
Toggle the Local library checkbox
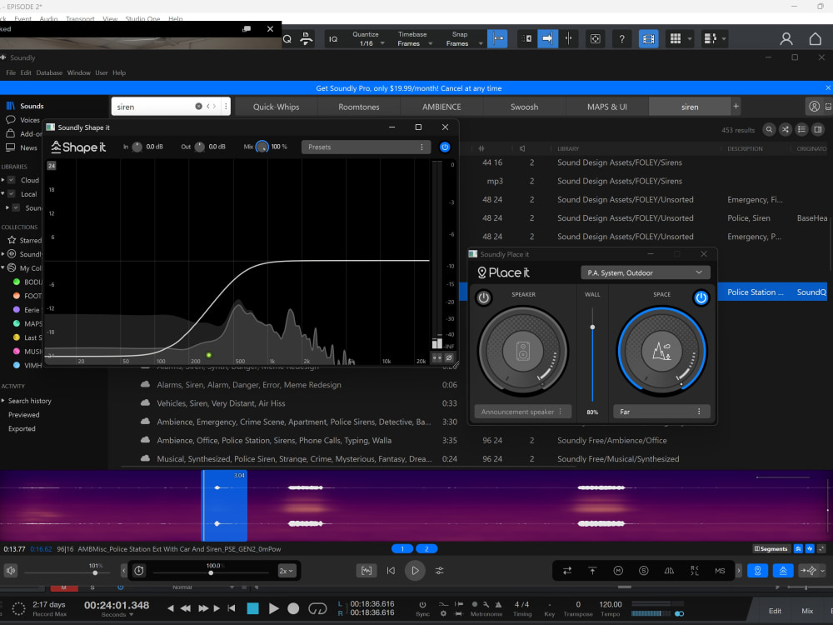(x=11, y=194)
